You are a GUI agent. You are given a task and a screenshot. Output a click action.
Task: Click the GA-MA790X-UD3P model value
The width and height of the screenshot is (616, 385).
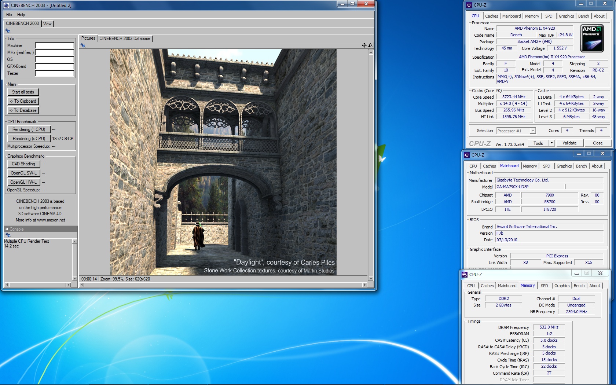click(x=530, y=187)
